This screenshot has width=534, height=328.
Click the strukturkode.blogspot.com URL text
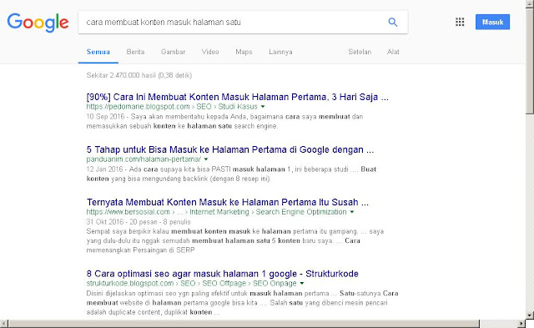(x=130, y=284)
